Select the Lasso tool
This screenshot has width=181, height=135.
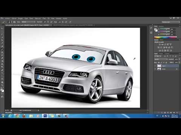point(2,34)
